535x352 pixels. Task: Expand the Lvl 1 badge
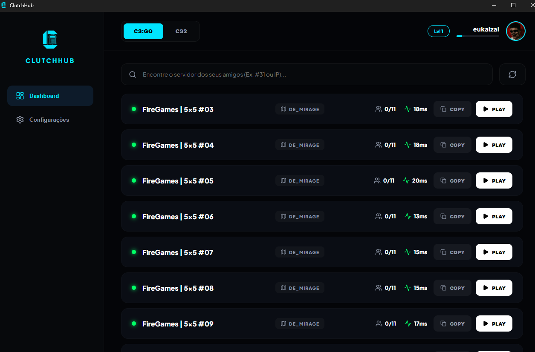tap(438, 31)
